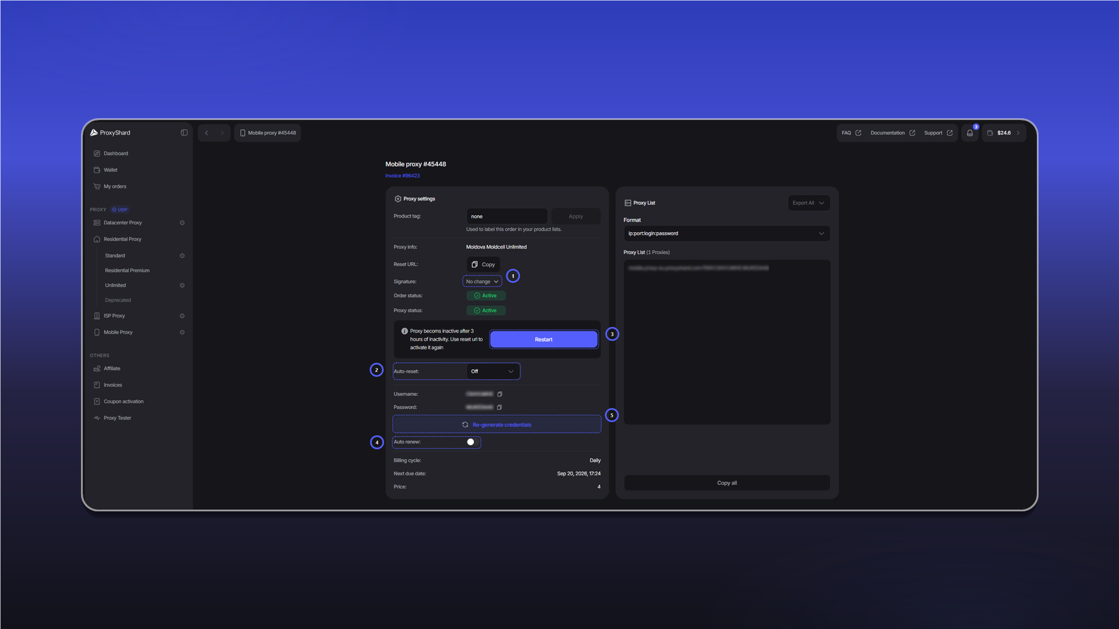Click the Mobile proxy #45448 breadcrumb tab
This screenshot has height=629, width=1119.
tap(268, 133)
